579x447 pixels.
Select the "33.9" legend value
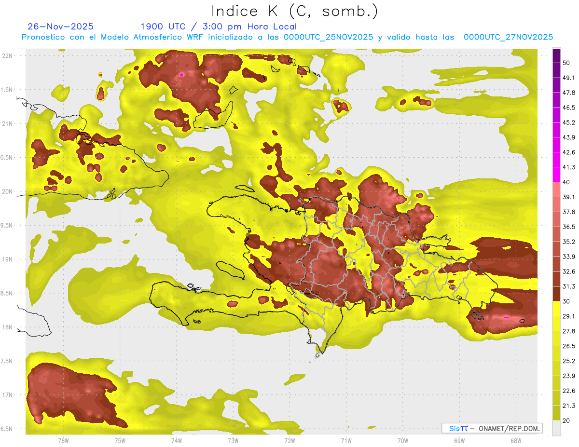click(x=569, y=257)
